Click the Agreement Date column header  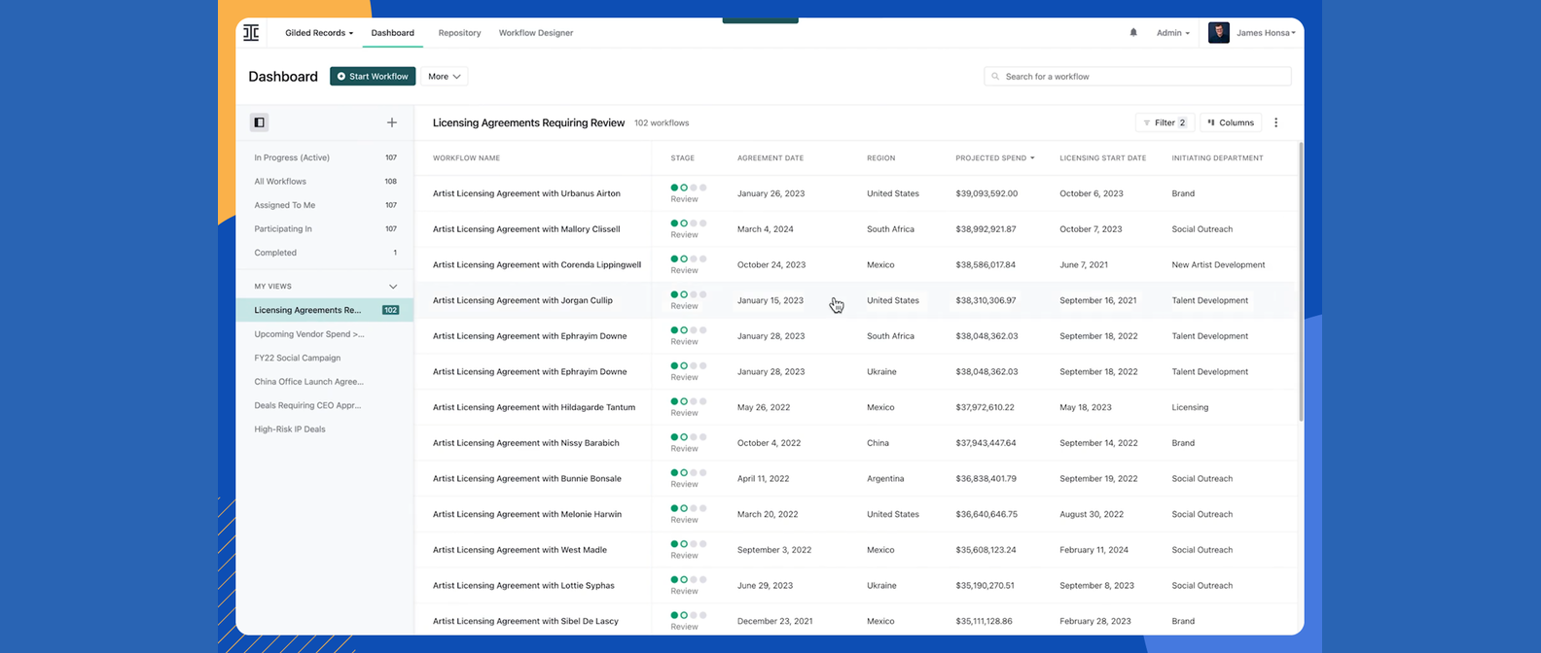tap(770, 157)
